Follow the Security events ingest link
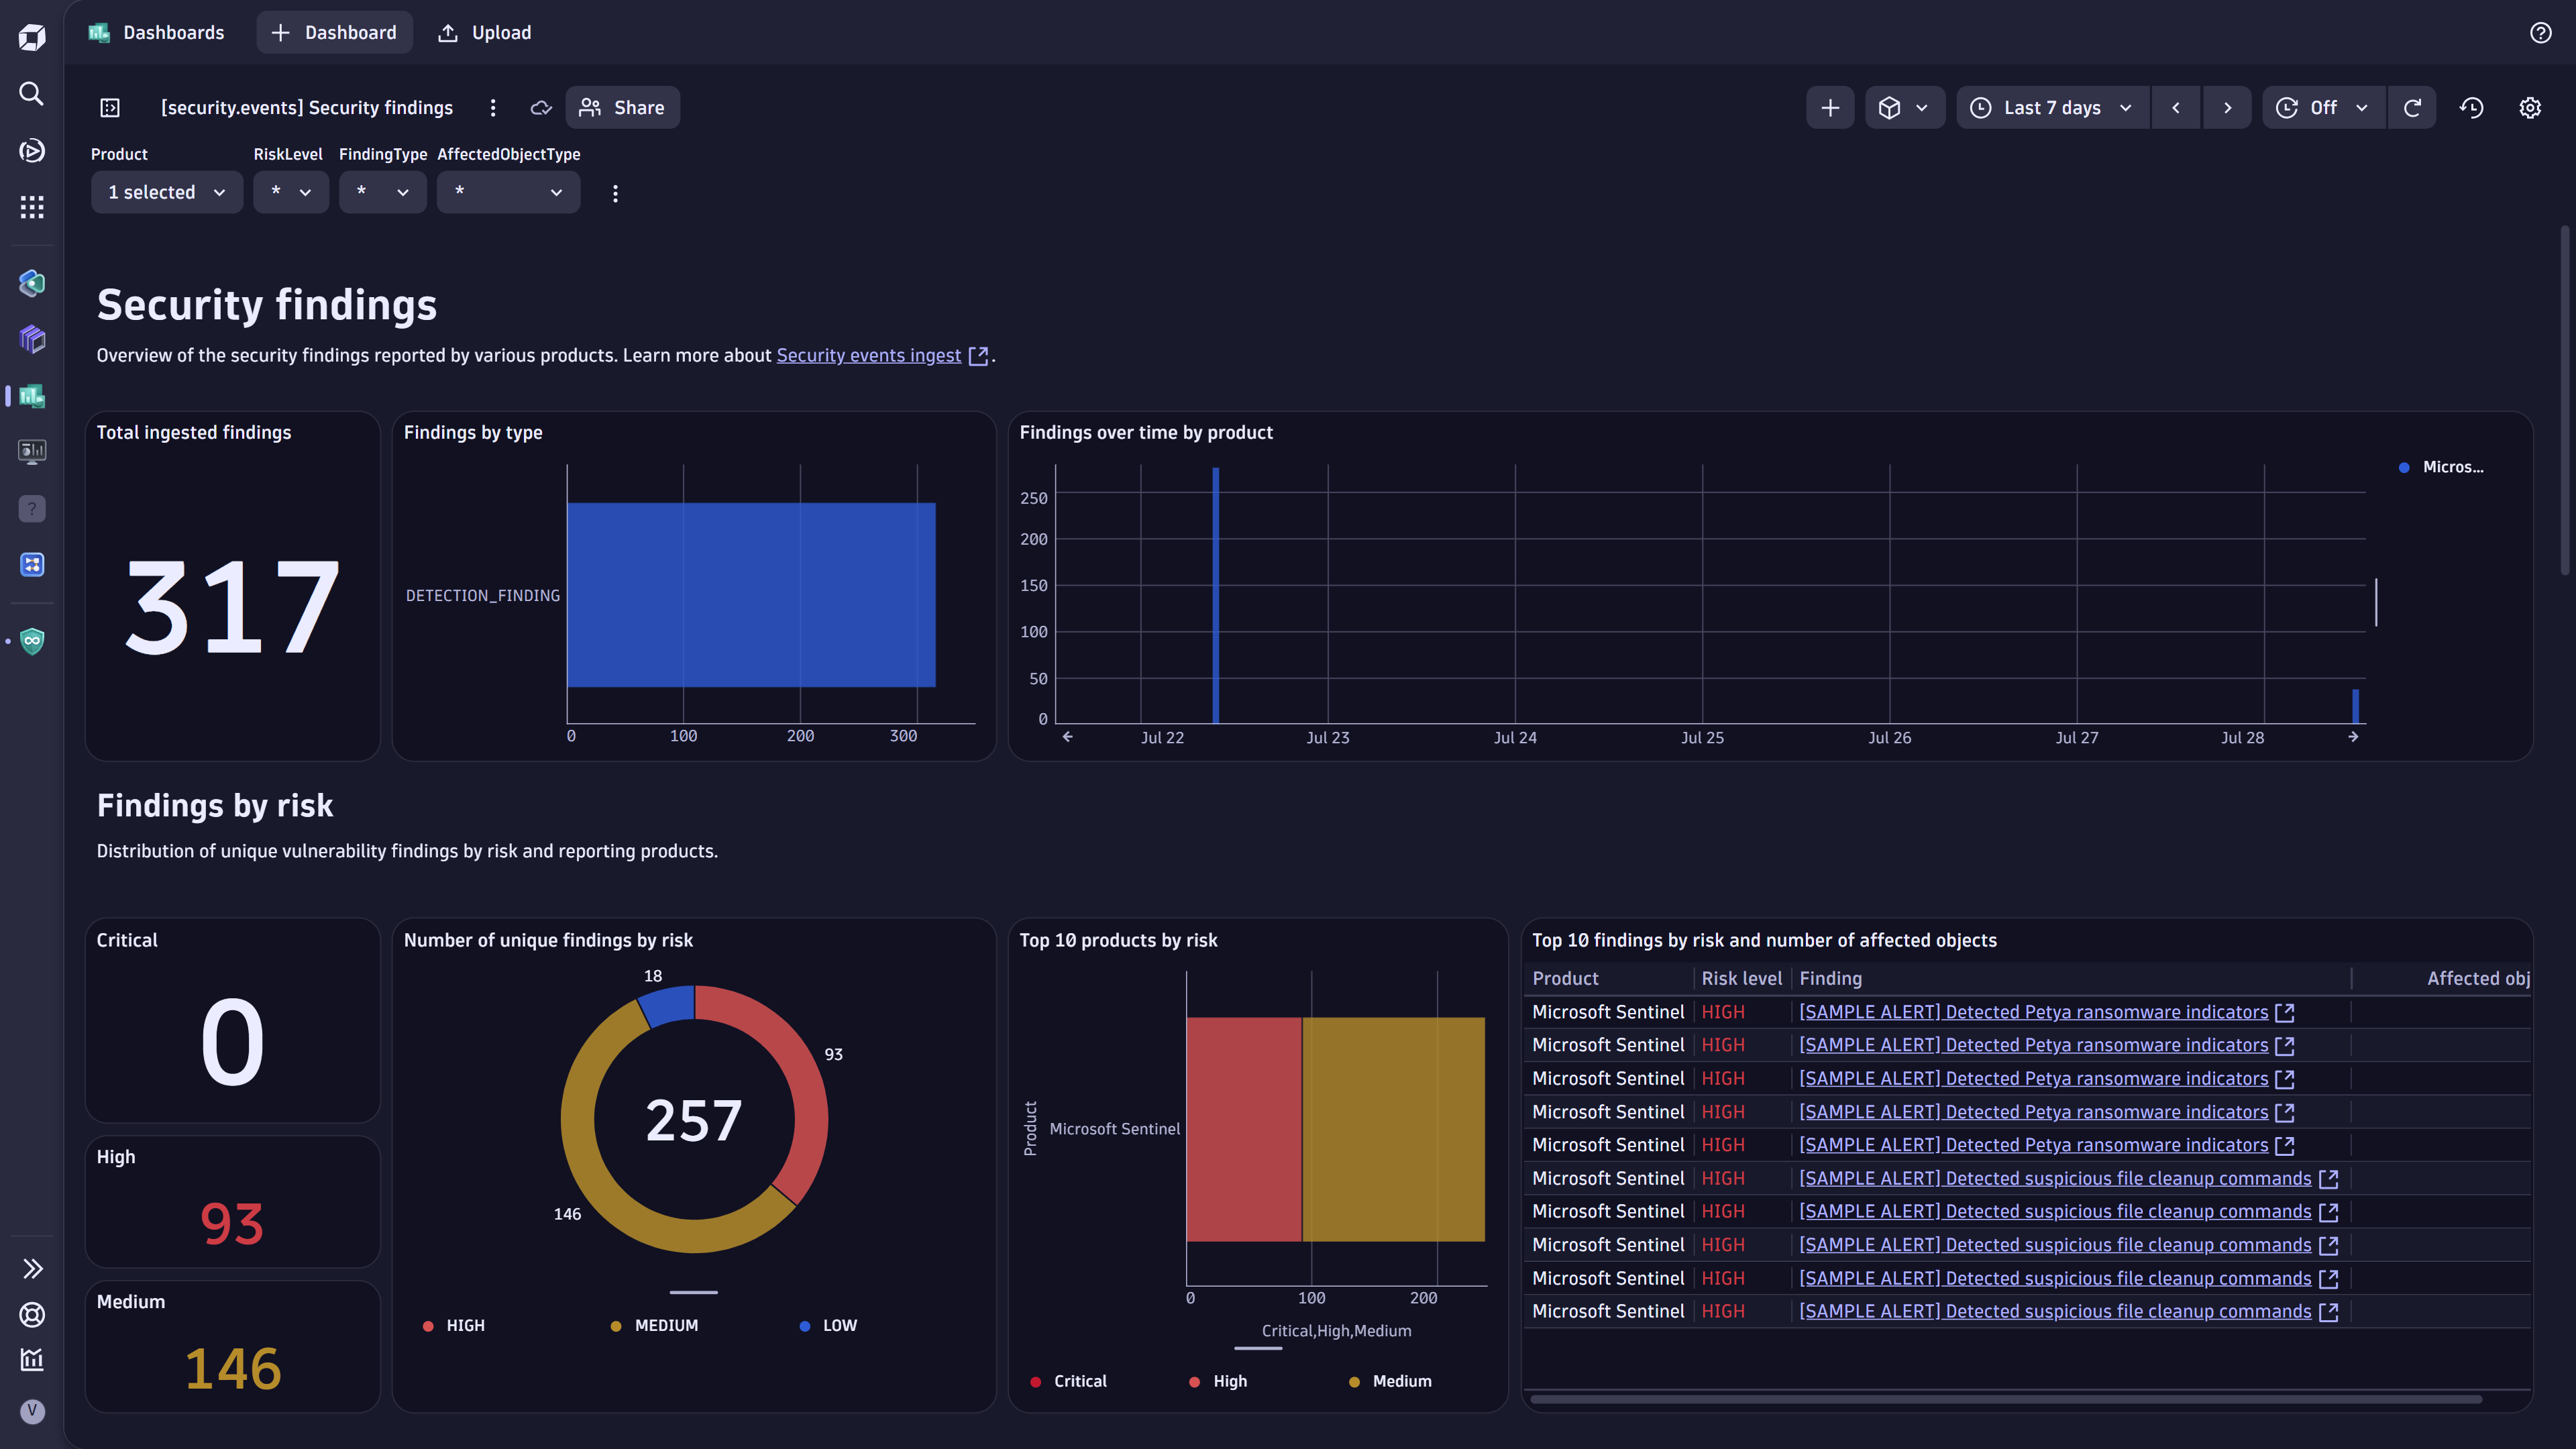This screenshot has width=2576, height=1449. pos(868,355)
